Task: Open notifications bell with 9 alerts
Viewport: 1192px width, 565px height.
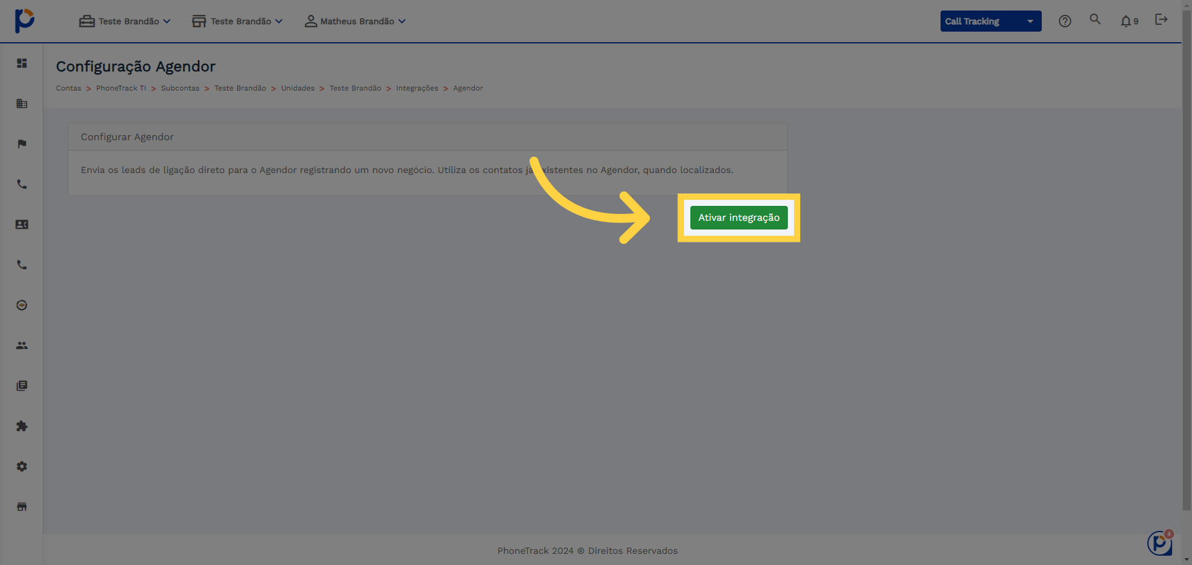Action: 1129,21
